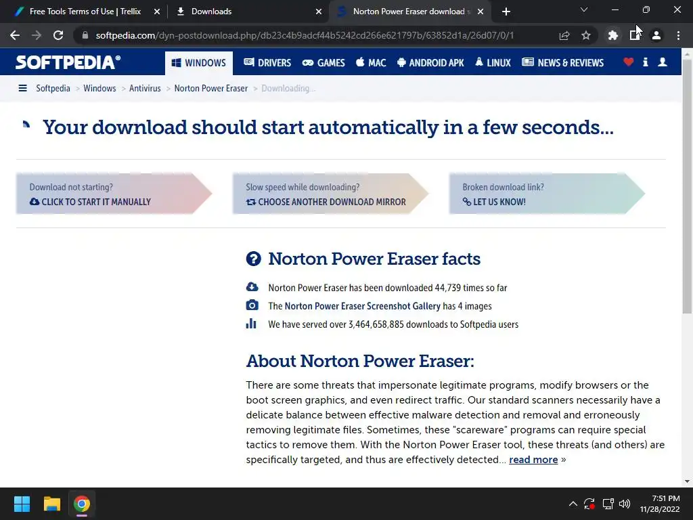The height and width of the screenshot is (520, 693).
Task: Click the question mark facts icon
Action: click(x=254, y=259)
